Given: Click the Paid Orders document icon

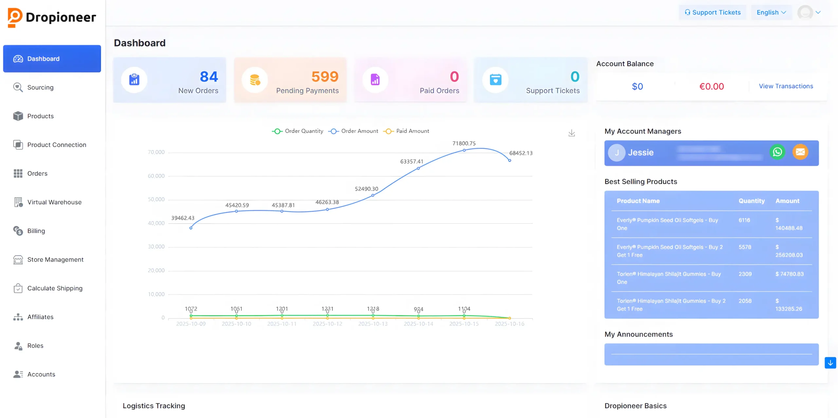Looking at the screenshot, I should (x=375, y=80).
